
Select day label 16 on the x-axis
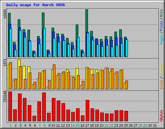[82, 125]
